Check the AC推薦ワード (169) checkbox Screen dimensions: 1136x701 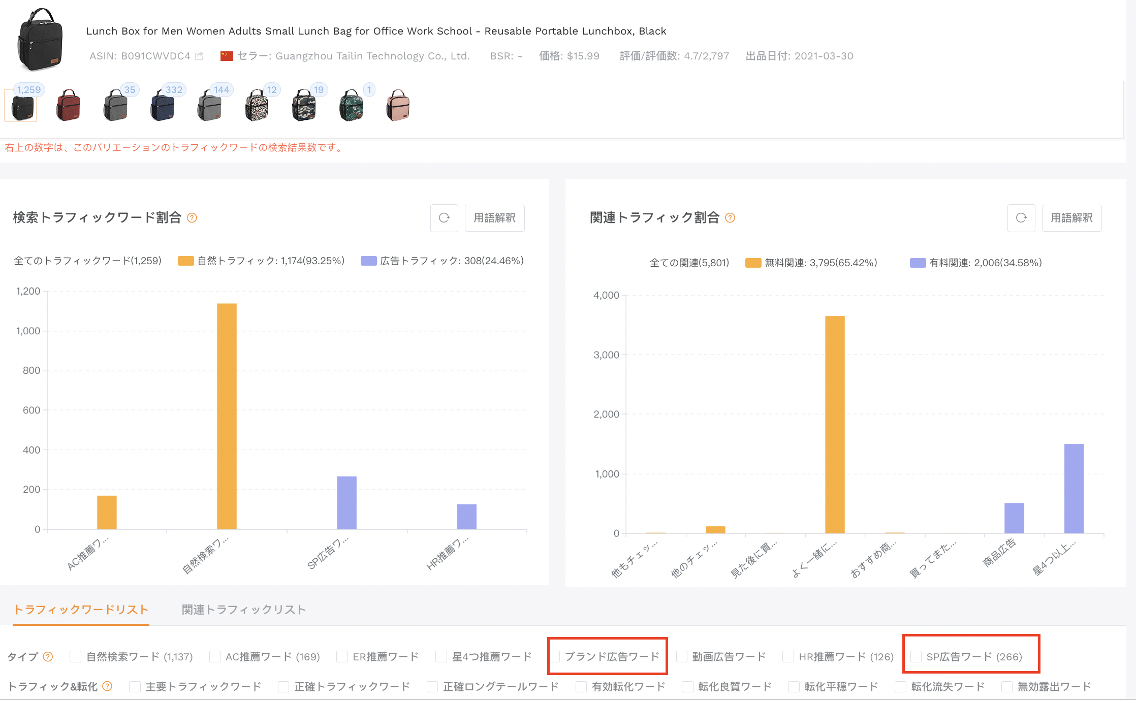click(x=215, y=656)
